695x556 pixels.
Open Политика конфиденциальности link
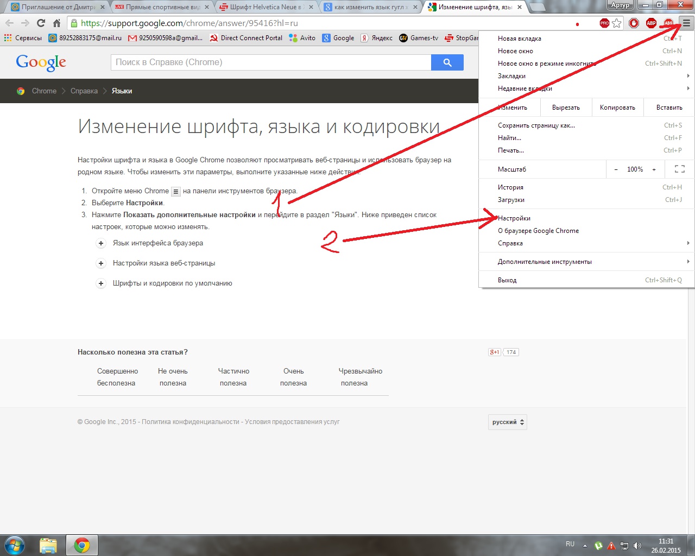coord(191,422)
